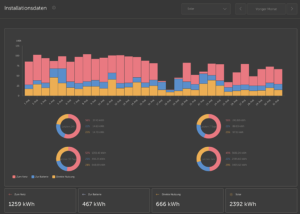Click the 2595.60 kWh value
The image size is (300, 214).
pyautogui.click(x=240, y=159)
